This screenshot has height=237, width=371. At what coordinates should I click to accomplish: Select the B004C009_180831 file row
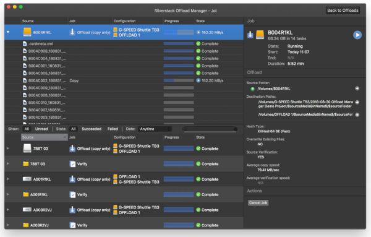(x=124, y=88)
